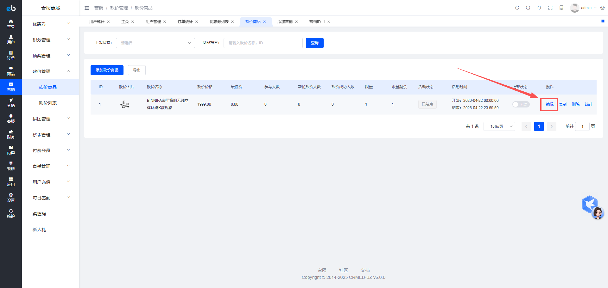Expand the 拼团管理 menu
The width and height of the screenshot is (608, 288).
pos(51,119)
